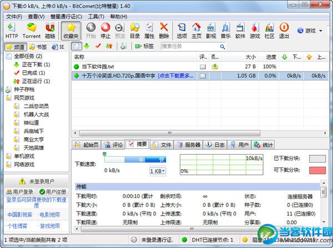Screen dimensions: 333x248
Task: Click the 开始 start task icon
Action: (91, 31)
